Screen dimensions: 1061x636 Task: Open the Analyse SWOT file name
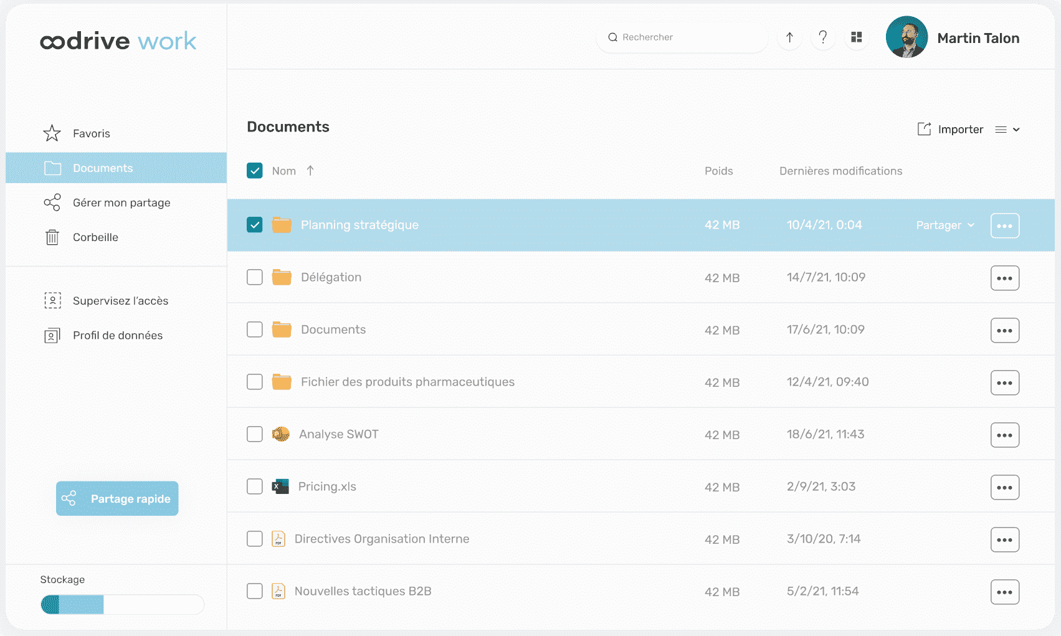338,434
